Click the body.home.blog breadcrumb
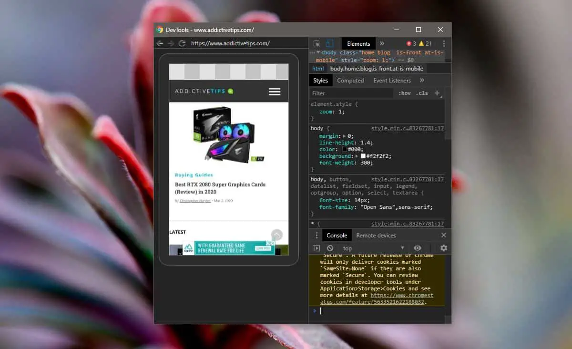Viewport: 572px width, 349px height. [x=377, y=69]
